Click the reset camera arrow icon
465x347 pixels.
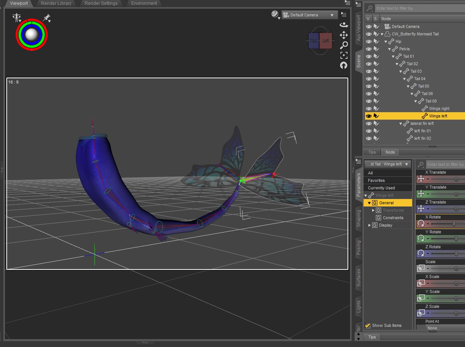tap(344, 65)
